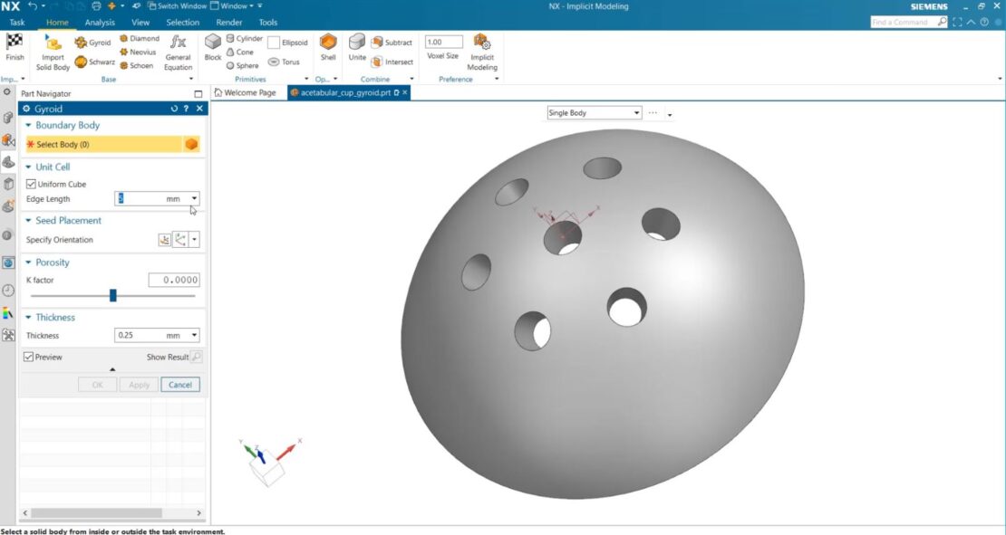Select the Gyroid tool
Screen dimensions: 1006x535
[x=94, y=42]
